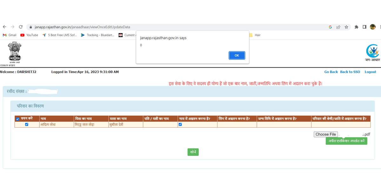
Task: Toggle the select-all checkbox in header
Action: pos(17,119)
